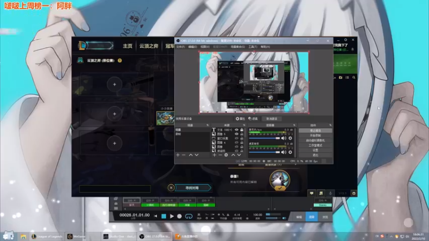Adjust microphone volume slider in OBS mixer
Viewport: 429px width, 241px height.
click(264, 138)
